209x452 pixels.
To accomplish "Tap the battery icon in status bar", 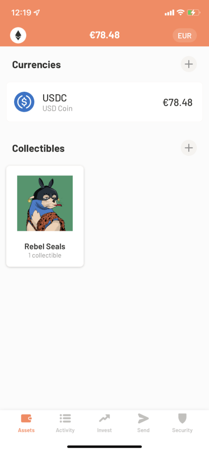I will point(194,13).
